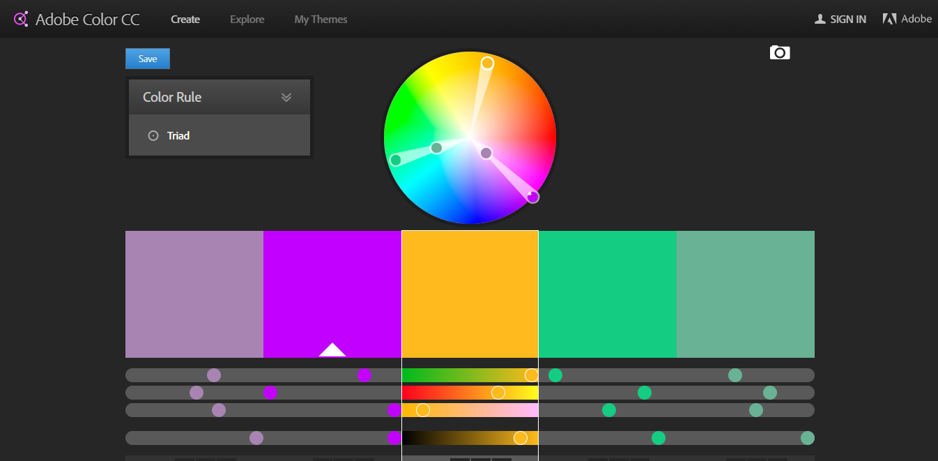Click the light purple knob on first slider row
The image size is (938, 461).
[214, 375]
